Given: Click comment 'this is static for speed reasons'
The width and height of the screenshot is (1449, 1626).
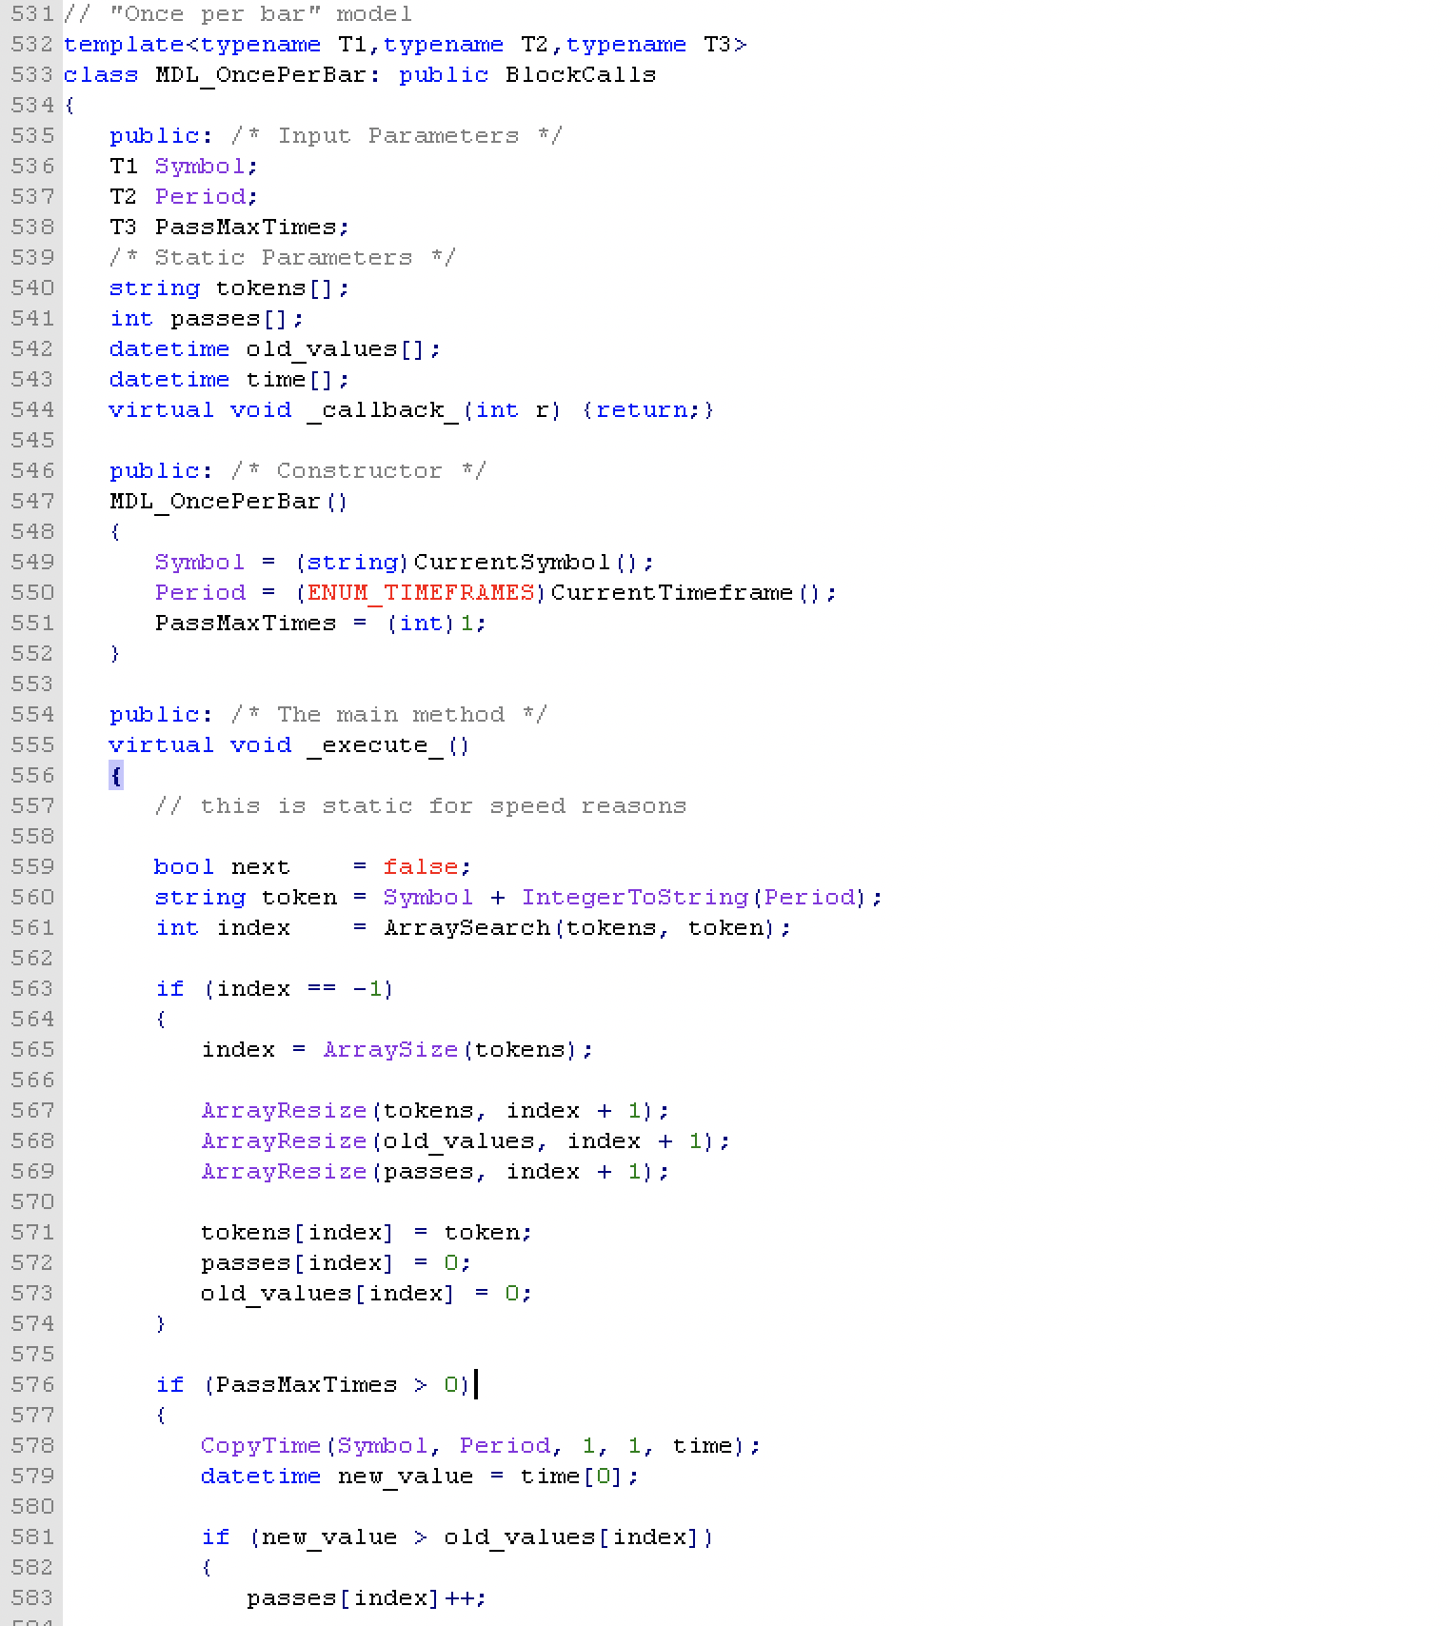Looking at the screenshot, I should pyautogui.click(x=443, y=806).
